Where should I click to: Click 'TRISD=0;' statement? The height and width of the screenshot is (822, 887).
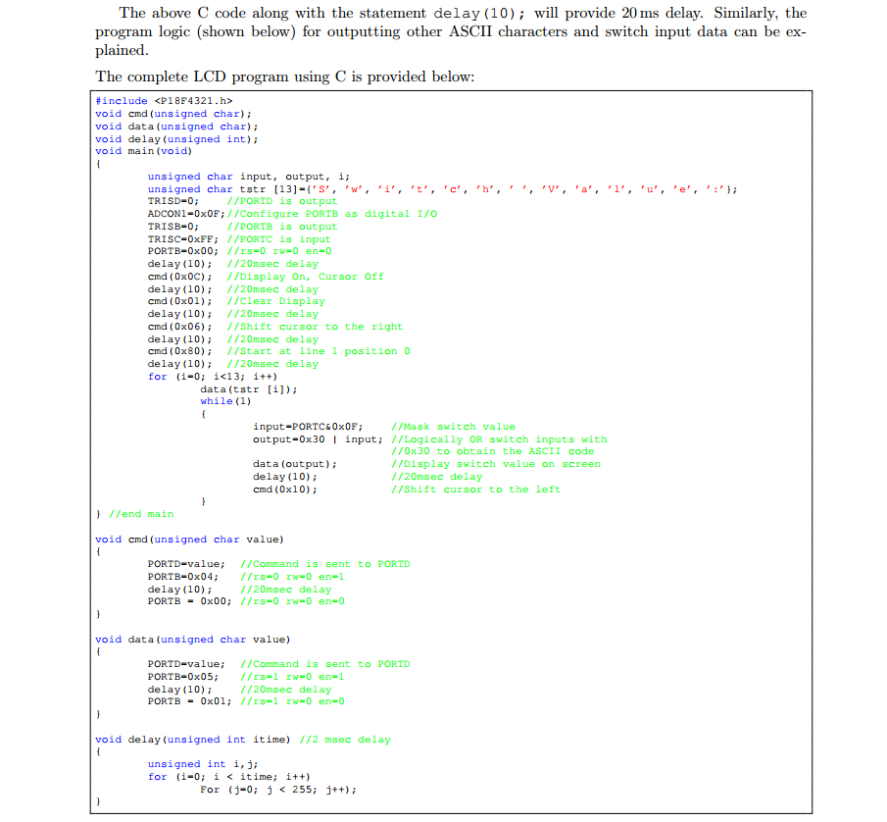tap(173, 201)
